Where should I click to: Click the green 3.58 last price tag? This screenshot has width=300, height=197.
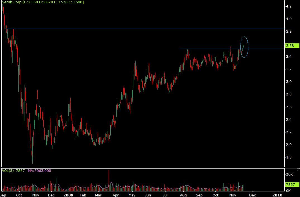292,45
